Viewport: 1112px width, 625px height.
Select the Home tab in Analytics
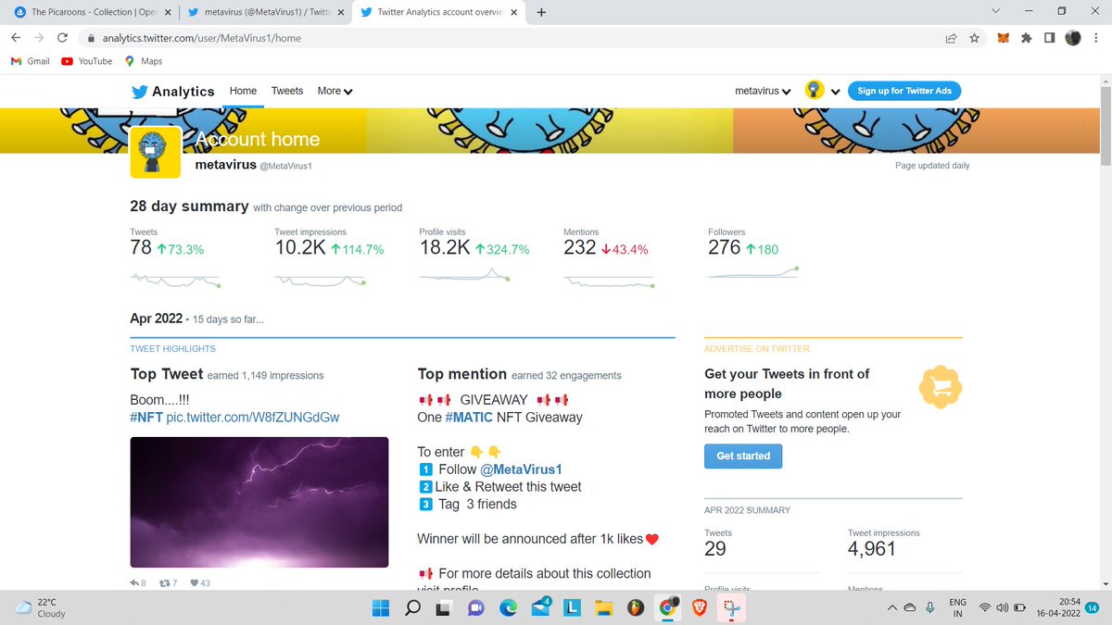pos(243,91)
